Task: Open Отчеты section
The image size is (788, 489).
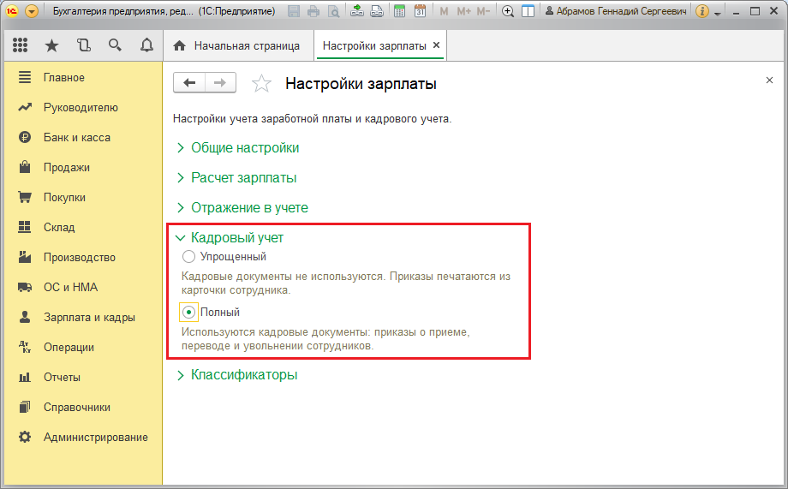Action: (83, 377)
